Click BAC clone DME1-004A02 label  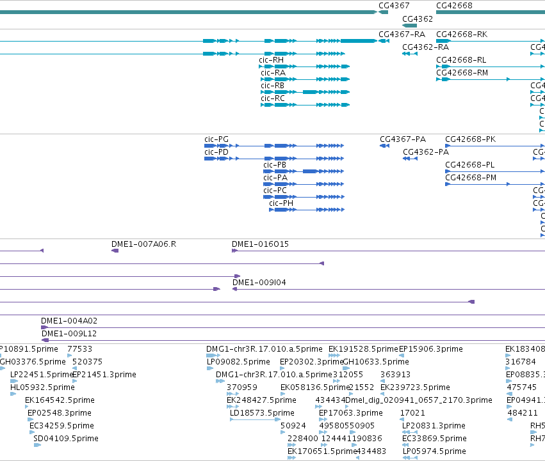pyautogui.click(x=69, y=321)
